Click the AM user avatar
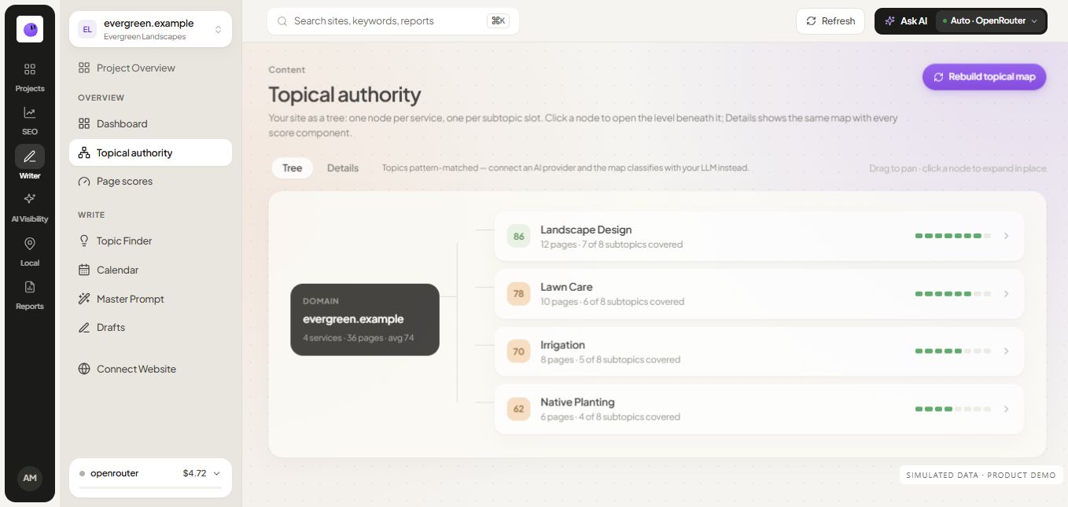Screen dimensions: 1068x507 tap(30, 478)
